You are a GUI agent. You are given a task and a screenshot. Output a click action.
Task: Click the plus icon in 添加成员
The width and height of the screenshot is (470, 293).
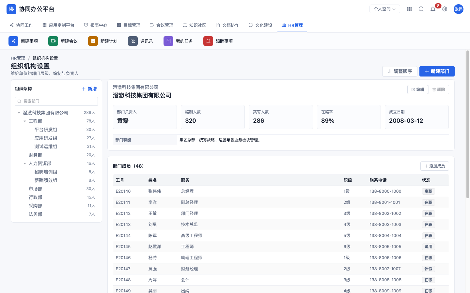(426, 166)
